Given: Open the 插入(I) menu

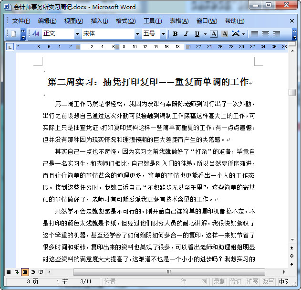Looking at the screenshot, I should pos(99,21).
